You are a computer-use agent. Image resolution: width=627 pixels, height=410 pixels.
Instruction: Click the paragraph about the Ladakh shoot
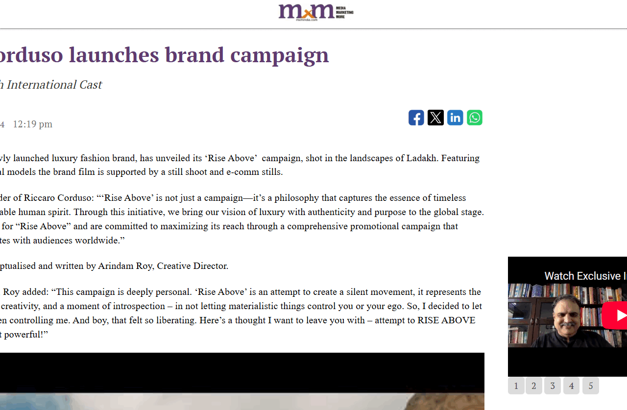(240, 165)
